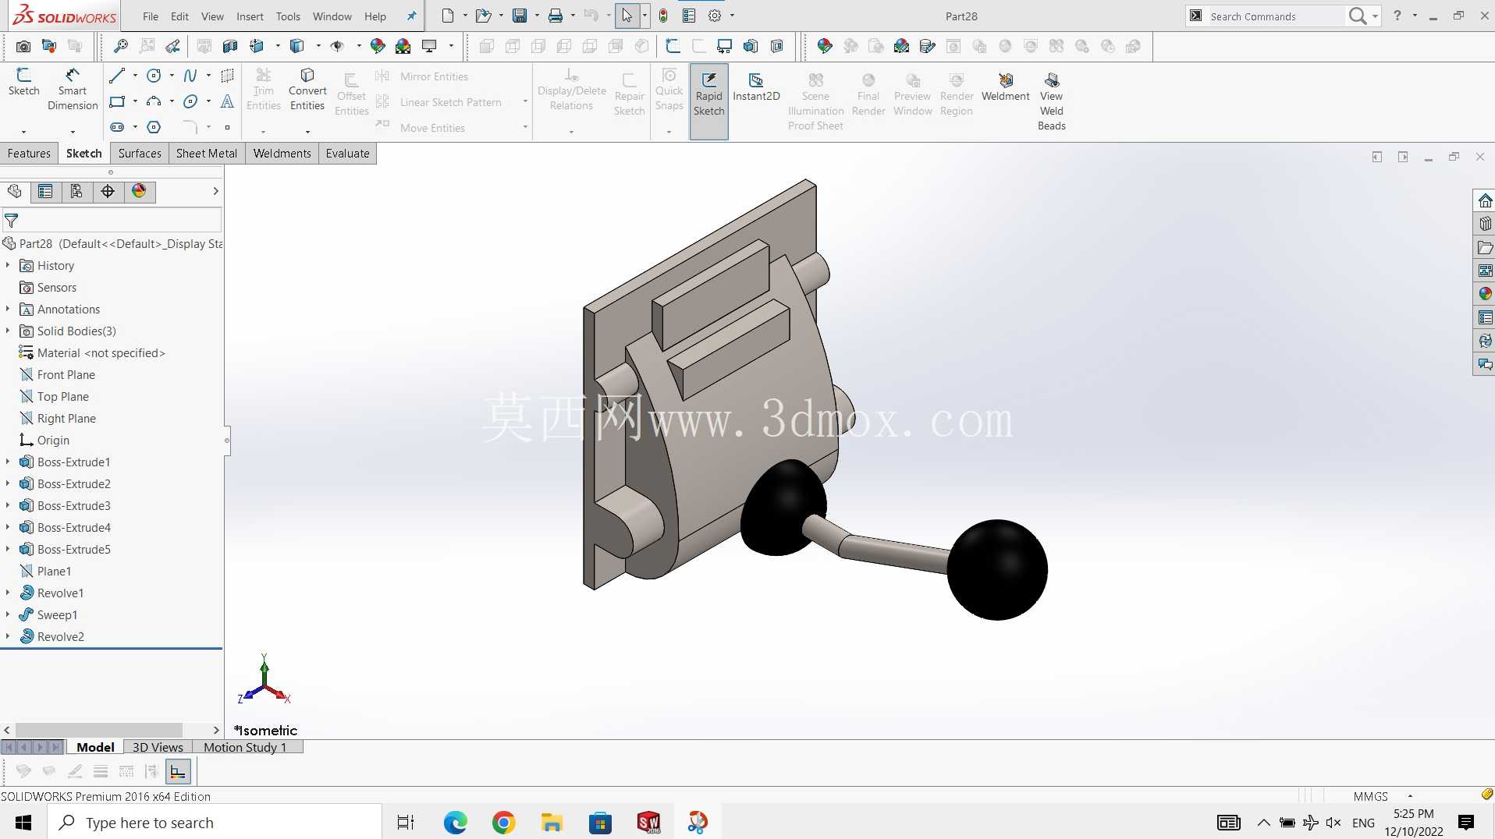Select the Smart Dimension tool

73,90
